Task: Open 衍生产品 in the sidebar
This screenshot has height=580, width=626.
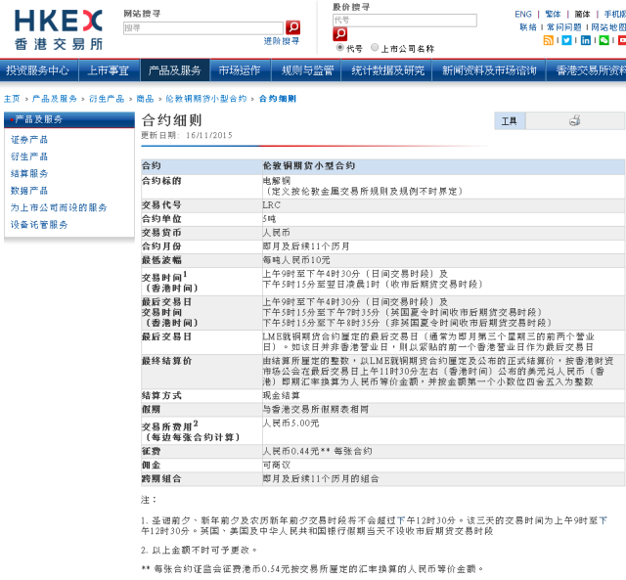Action: click(x=29, y=156)
